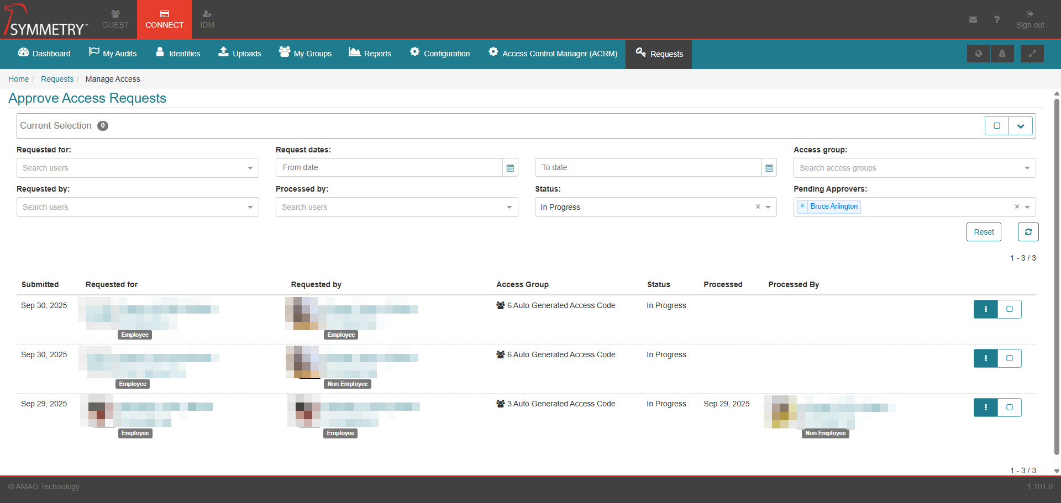Toggle select-all box in Current Selection bar
This screenshot has height=503, width=1061.
[996, 126]
